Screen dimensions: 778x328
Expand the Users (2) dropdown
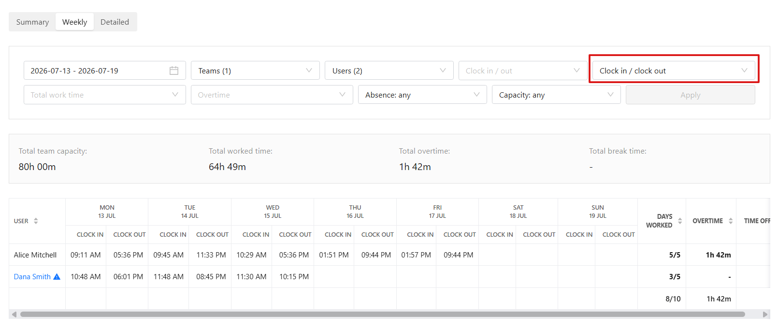pyautogui.click(x=389, y=71)
